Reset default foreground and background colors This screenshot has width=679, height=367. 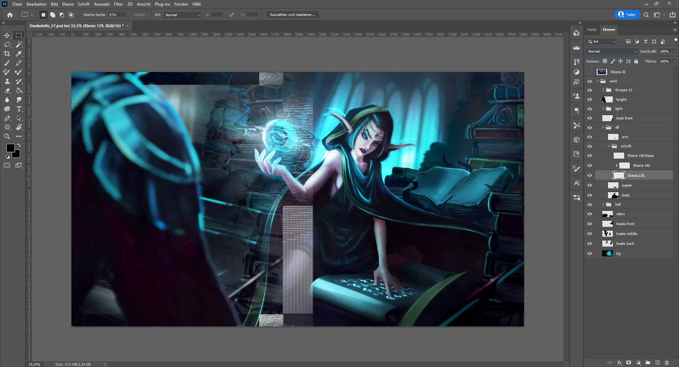tap(7, 156)
